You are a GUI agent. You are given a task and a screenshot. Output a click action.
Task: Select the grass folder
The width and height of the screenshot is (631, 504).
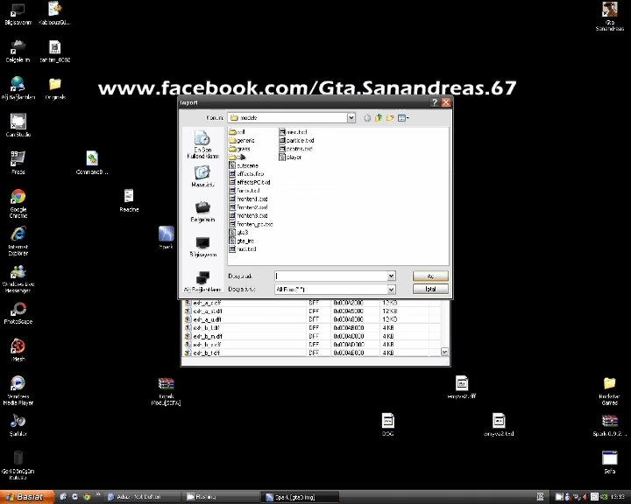coord(240,149)
